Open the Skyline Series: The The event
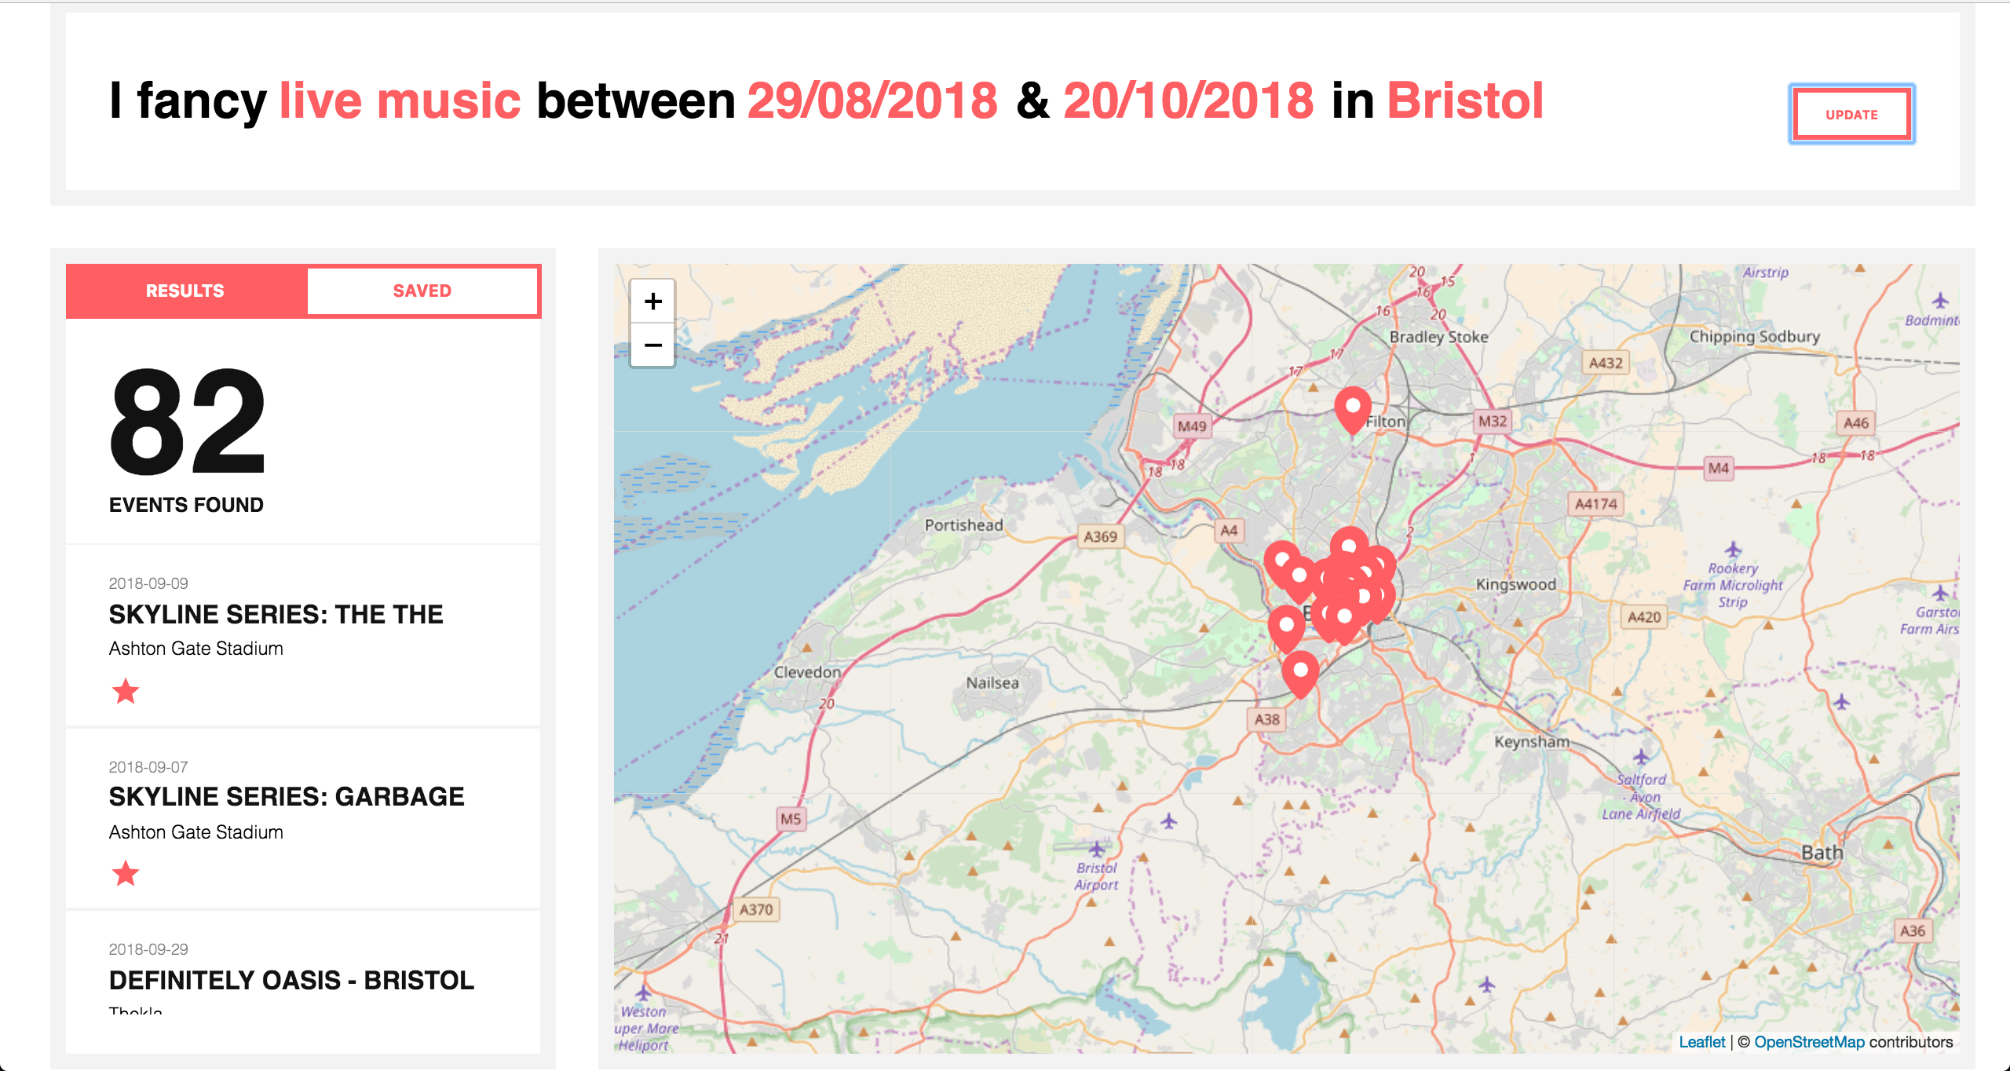Viewport: 2010px width, 1071px height. [x=276, y=615]
